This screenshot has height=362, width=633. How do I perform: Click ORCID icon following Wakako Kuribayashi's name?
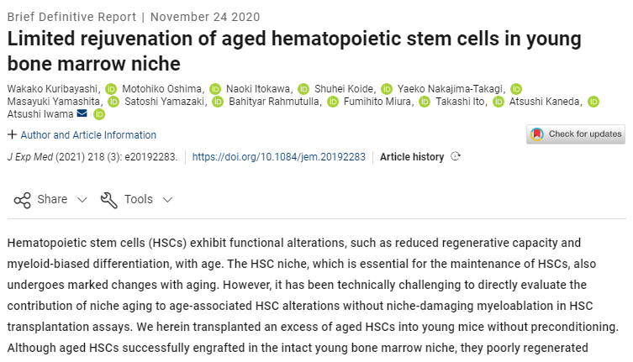pyautogui.click(x=111, y=89)
